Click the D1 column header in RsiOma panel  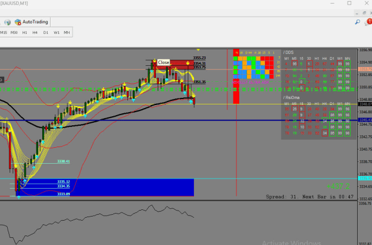pyautogui.click(x=332, y=104)
